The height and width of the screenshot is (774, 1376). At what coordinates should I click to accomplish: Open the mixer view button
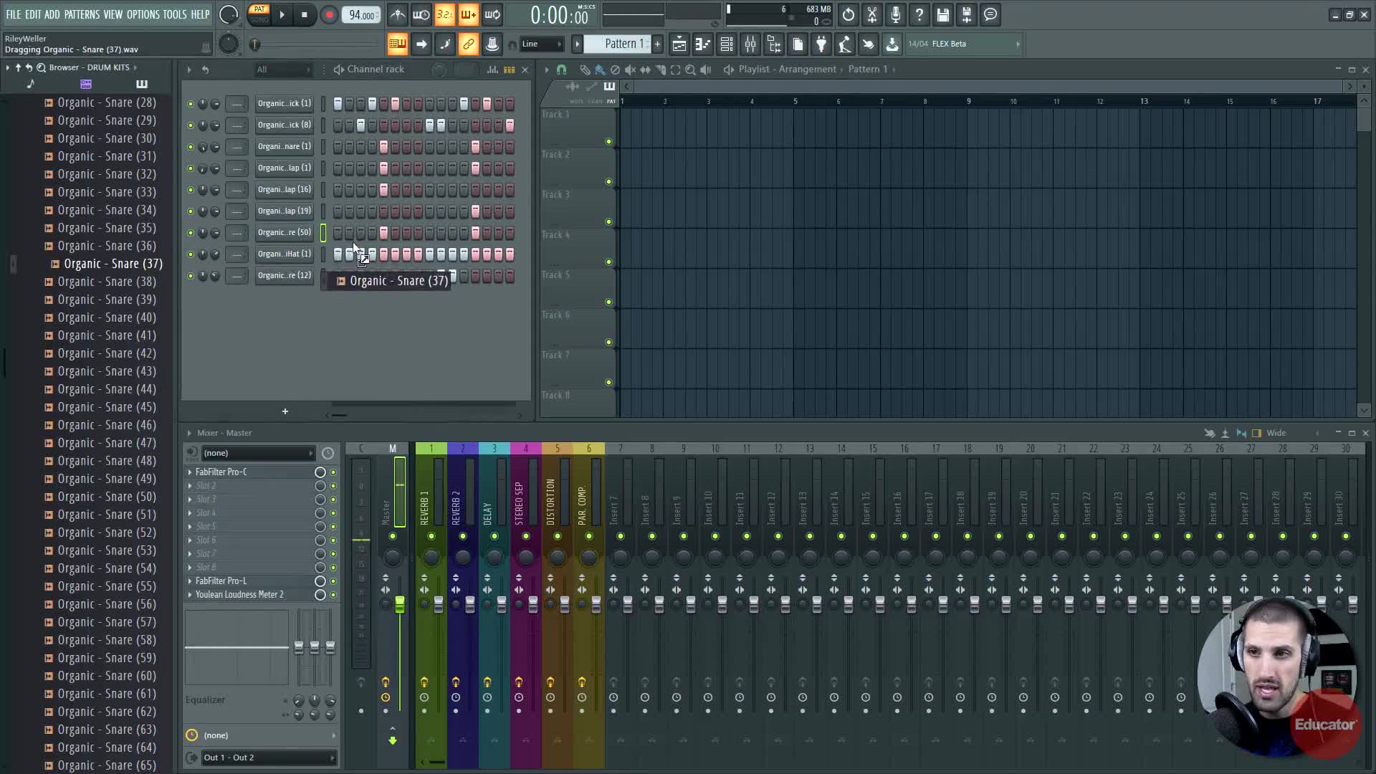pyautogui.click(x=750, y=44)
